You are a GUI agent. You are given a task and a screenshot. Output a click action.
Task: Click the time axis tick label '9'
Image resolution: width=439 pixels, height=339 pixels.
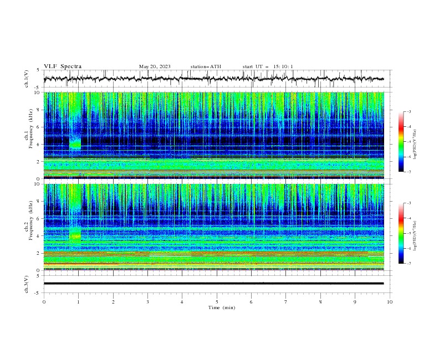tap(355, 302)
